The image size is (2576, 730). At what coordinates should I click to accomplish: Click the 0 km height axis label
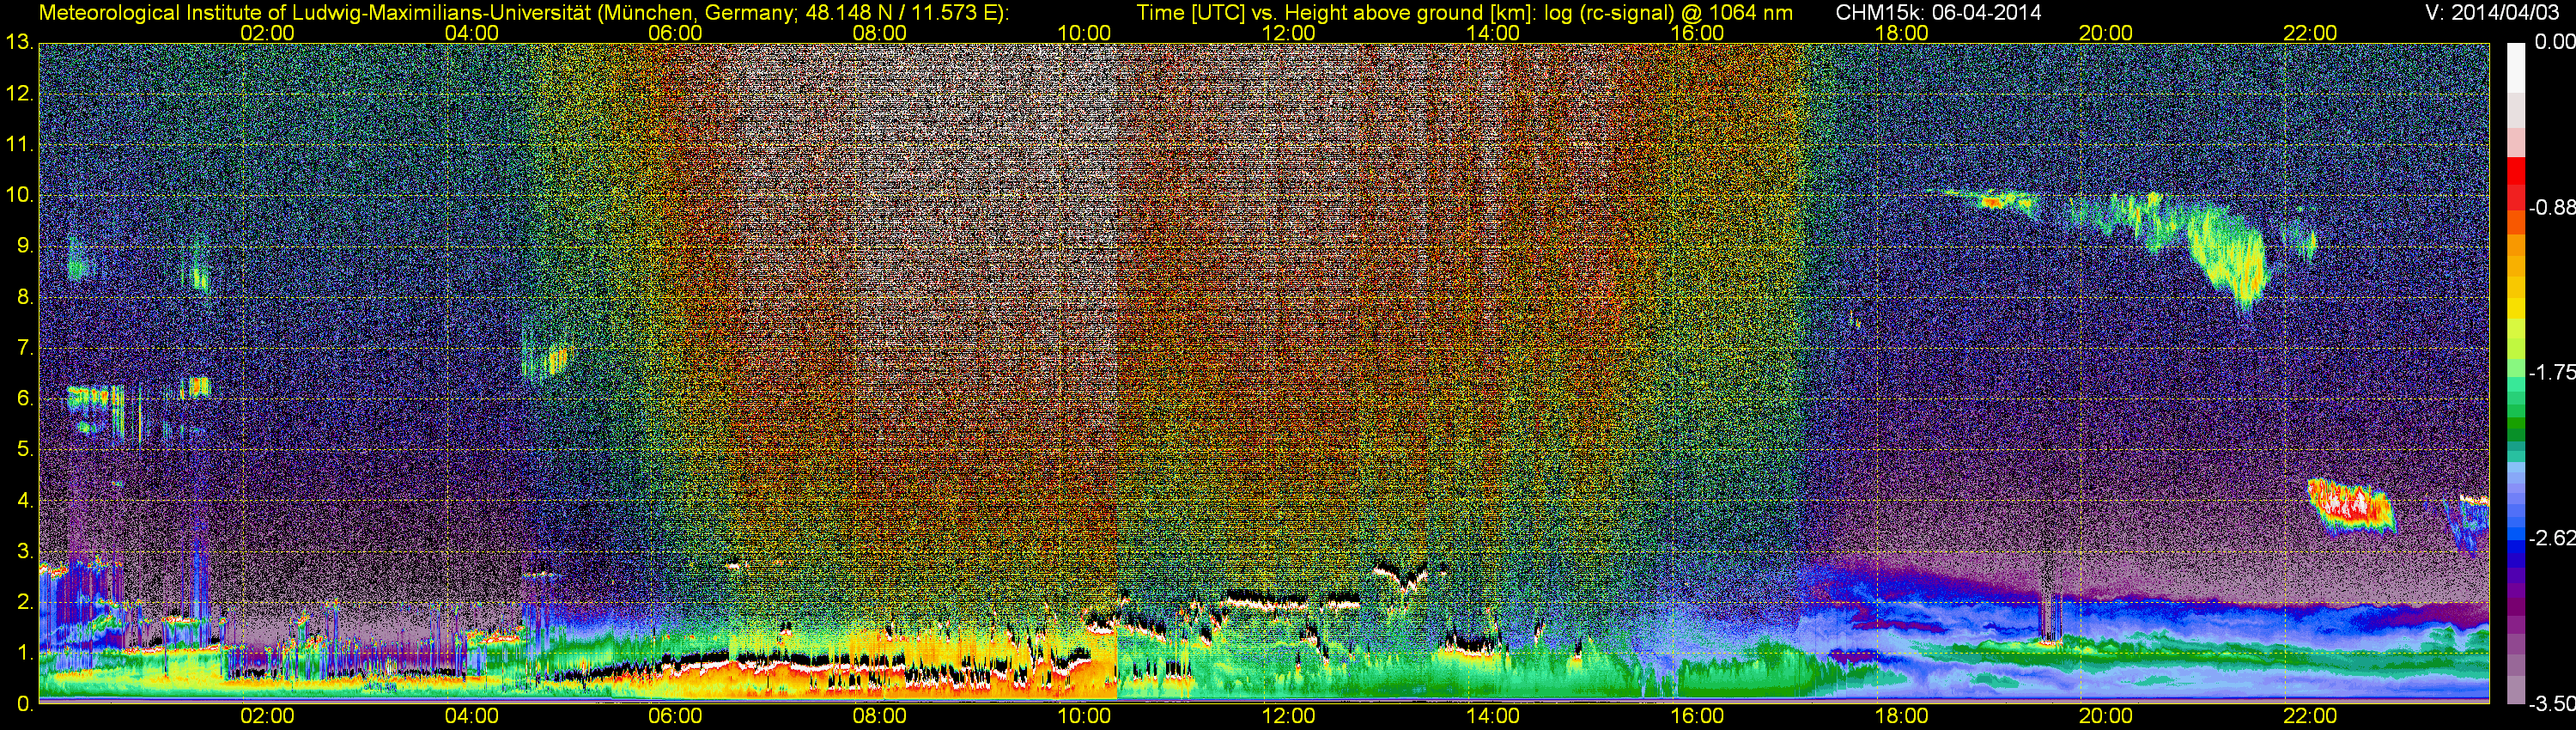pos(24,704)
